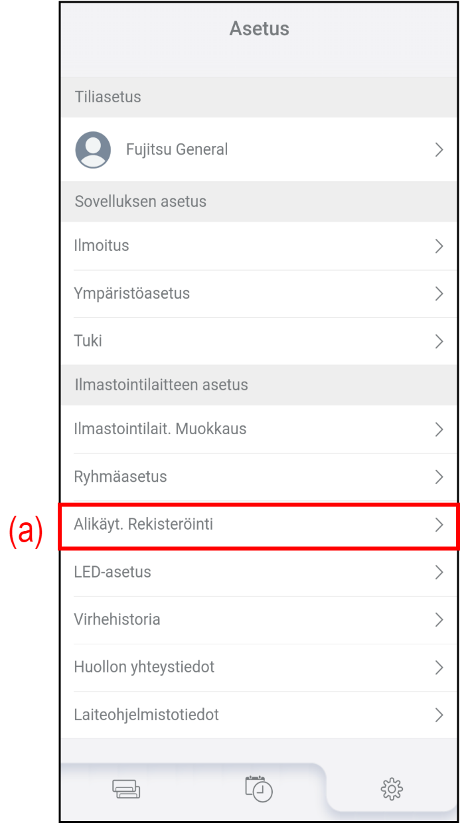Open the schedule timer tab icon

259,788
